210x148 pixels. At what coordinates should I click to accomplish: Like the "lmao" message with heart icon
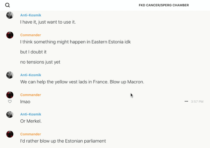(x=10, y=101)
